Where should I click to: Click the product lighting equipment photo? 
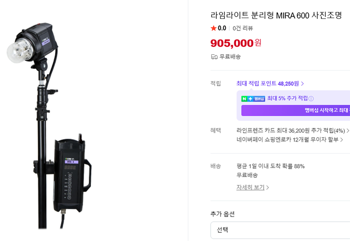pyautogui.click(x=58, y=122)
